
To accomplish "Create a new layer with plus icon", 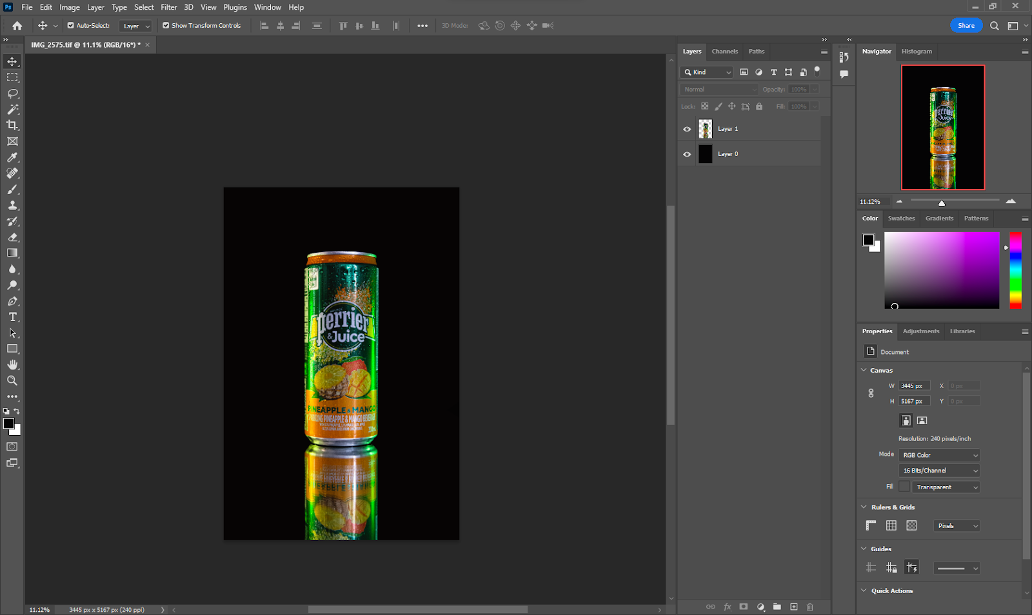I will (794, 607).
